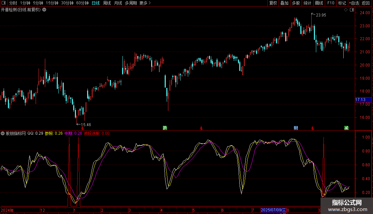Open 多股 multi-stock view

[296, 3]
